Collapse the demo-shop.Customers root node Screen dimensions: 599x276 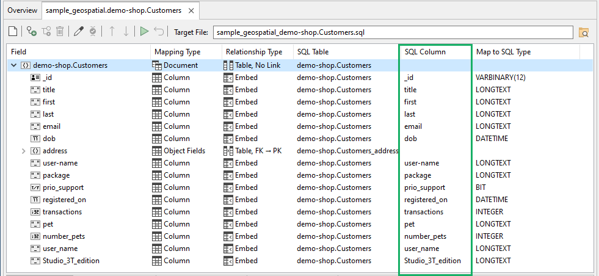[14, 65]
